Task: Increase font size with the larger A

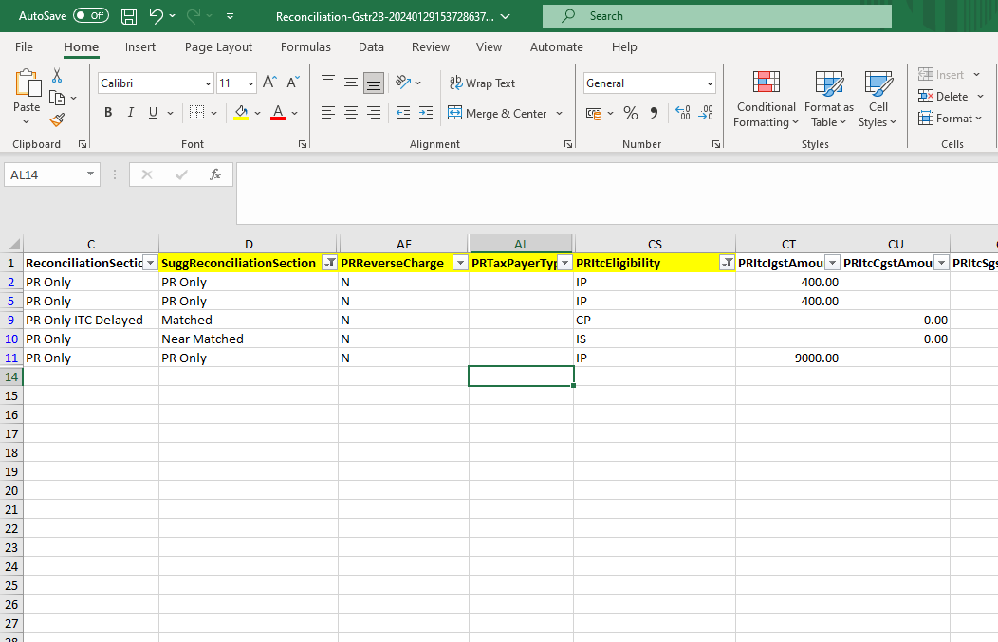Action: (269, 83)
